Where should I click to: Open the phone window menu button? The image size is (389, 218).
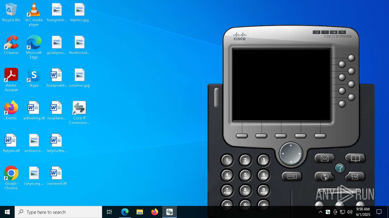(x=316, y=32)
